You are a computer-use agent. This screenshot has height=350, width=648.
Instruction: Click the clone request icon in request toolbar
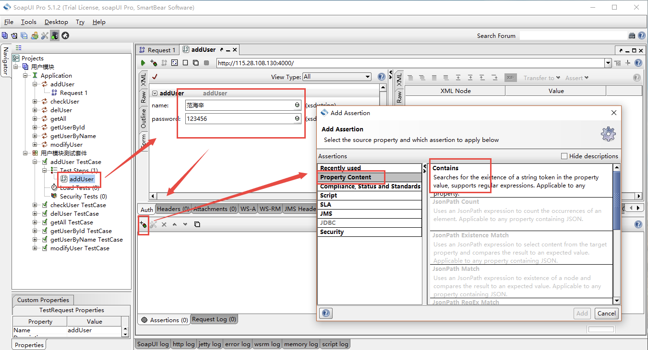point(196,63)
